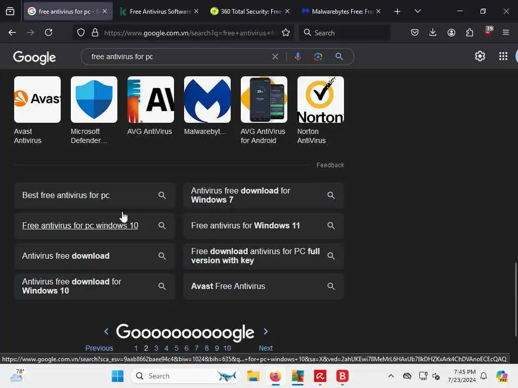518x388 pixels.
Task: Send Feedback on suggestions
Action: point(330,165)
